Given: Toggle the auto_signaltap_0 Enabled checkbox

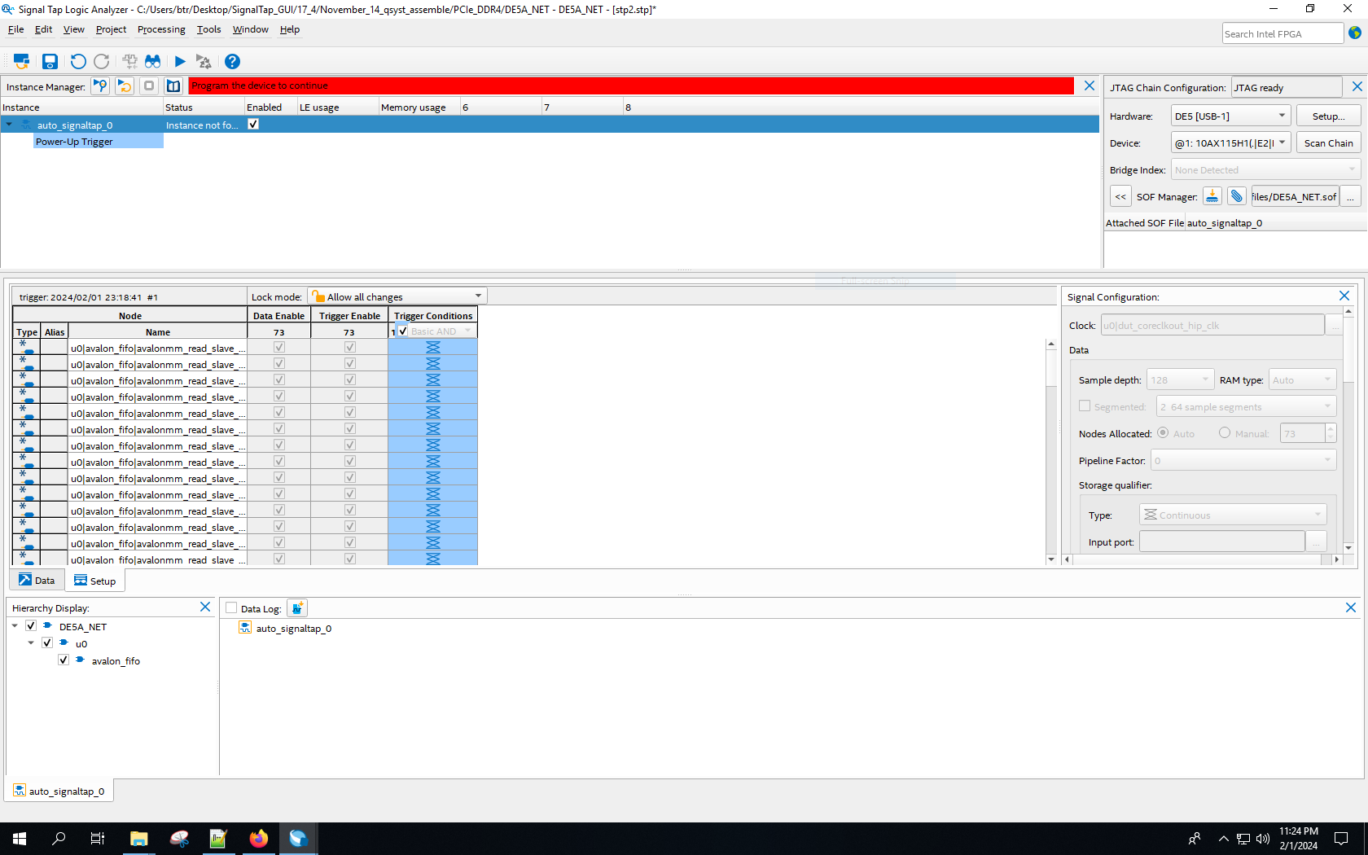Looking at the screenshot, I should (x=253, y=125).
